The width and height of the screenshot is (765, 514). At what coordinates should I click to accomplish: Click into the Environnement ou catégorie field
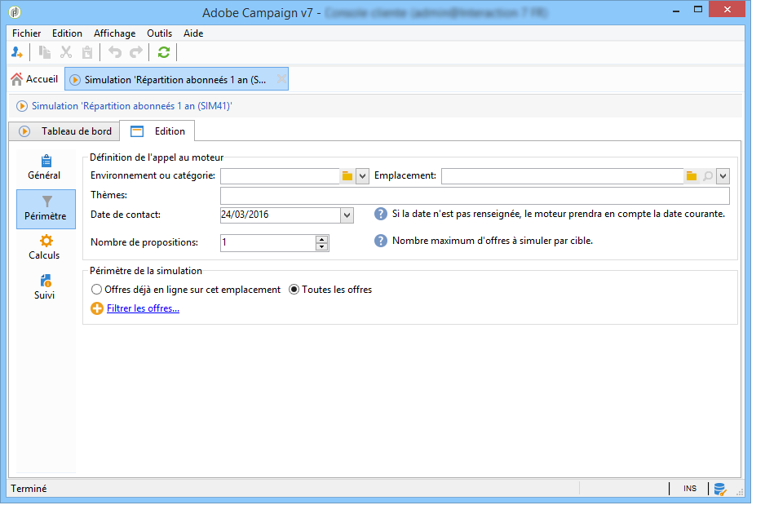(x=280, y=176)
